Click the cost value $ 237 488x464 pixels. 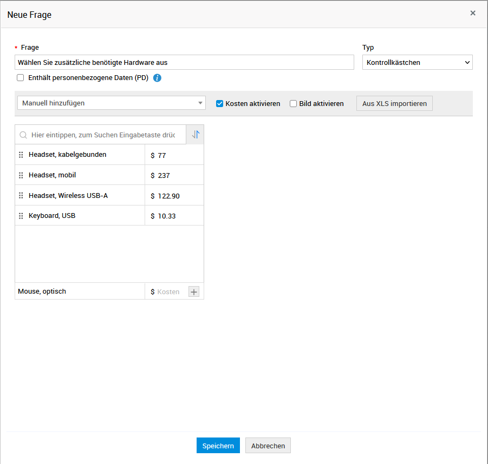tap(160, 176)
